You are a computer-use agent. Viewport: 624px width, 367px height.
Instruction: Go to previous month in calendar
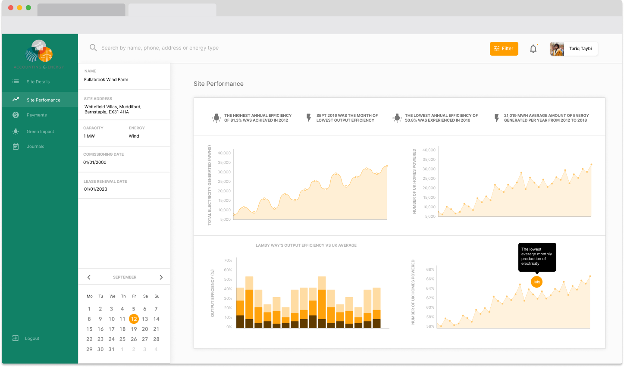[x=89, y=277]
